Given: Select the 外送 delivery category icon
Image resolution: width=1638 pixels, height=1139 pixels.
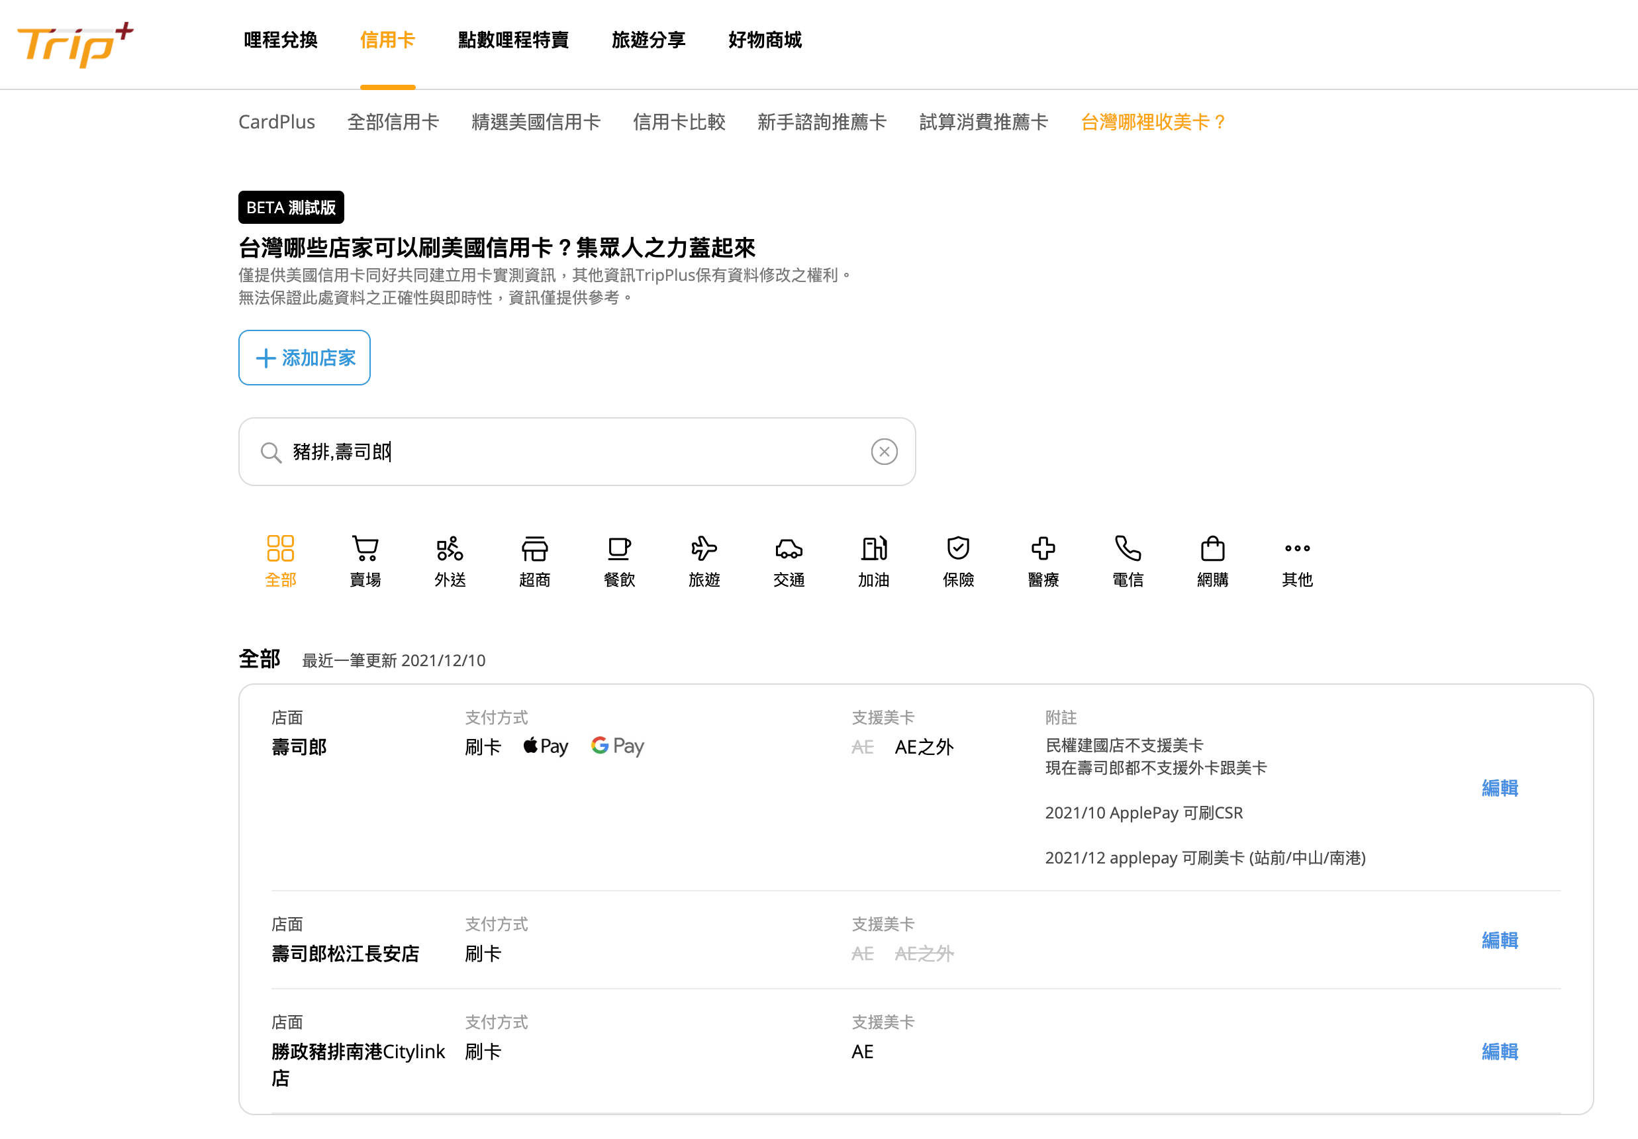Looking at the screenshot, I should click(450, 560).
